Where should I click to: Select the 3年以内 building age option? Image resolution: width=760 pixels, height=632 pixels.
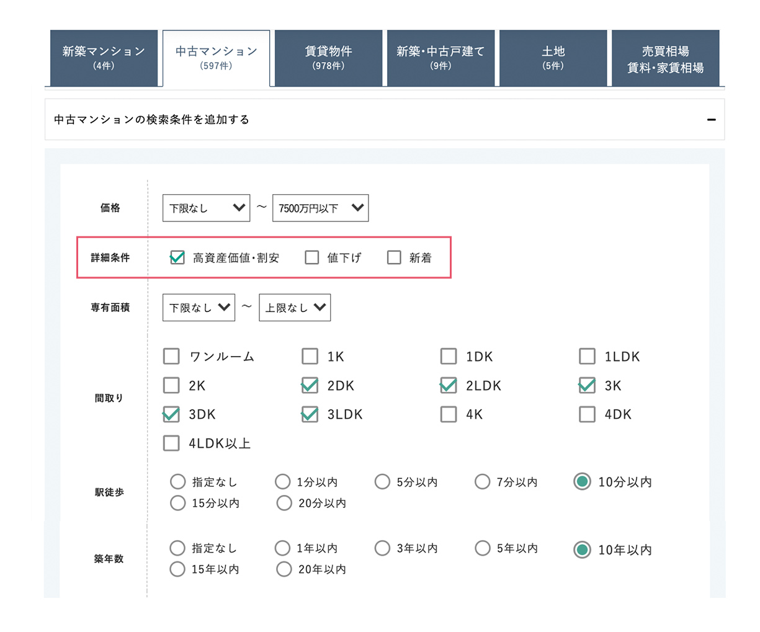click(383, 548)
